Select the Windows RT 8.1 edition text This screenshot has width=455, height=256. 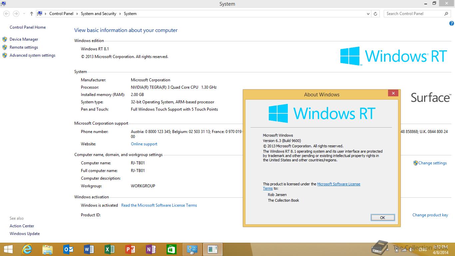[x=95, y=49]
